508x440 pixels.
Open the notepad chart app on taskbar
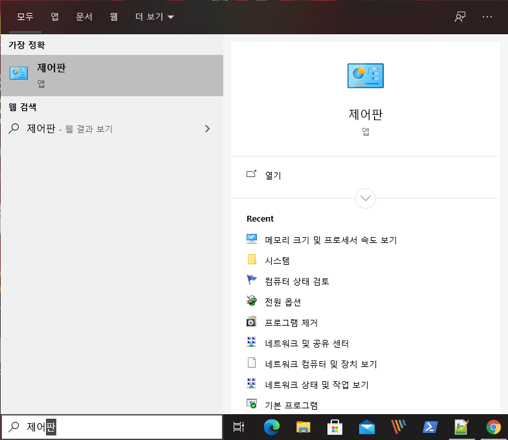461,427
